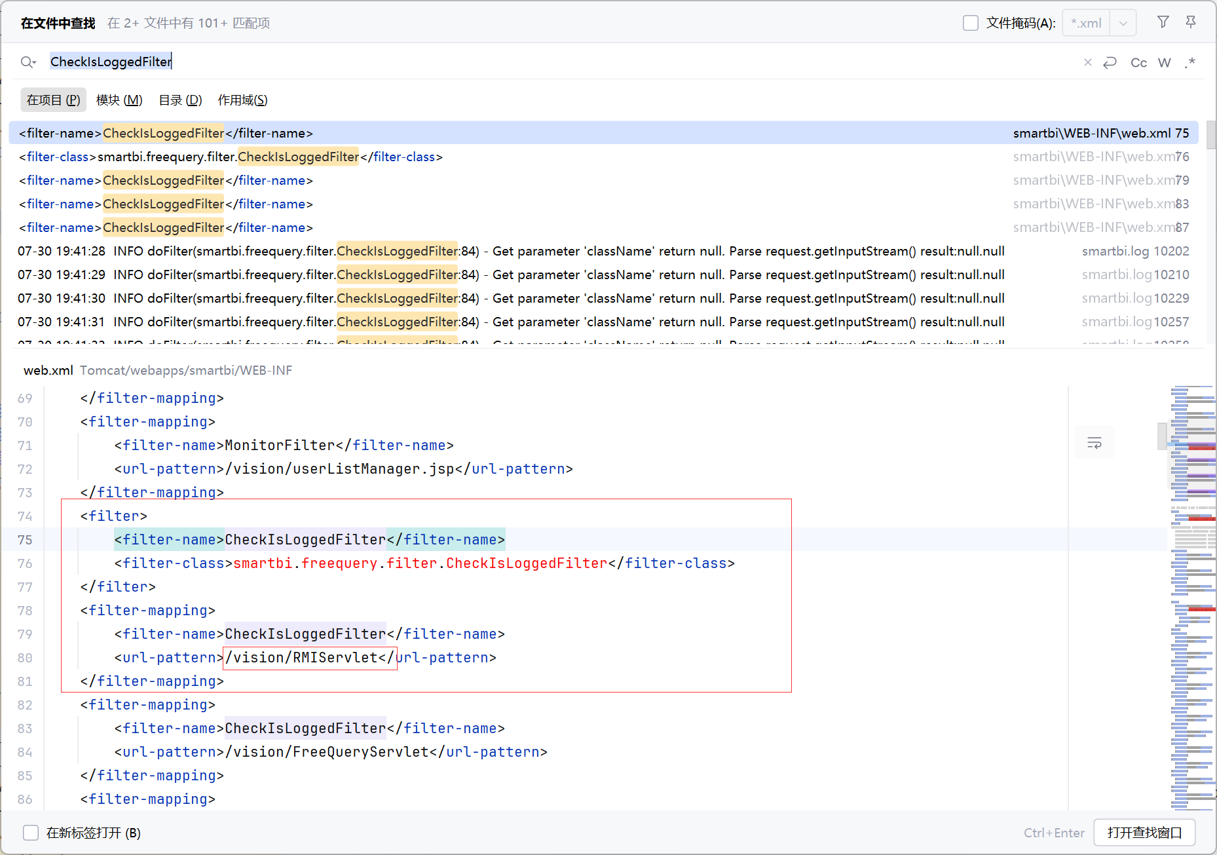Image resolution: width=1217 pixels, height=855 pixels.
Task: Click the /vision/RMIServlet url-pattern text
Action: (301, 658)
